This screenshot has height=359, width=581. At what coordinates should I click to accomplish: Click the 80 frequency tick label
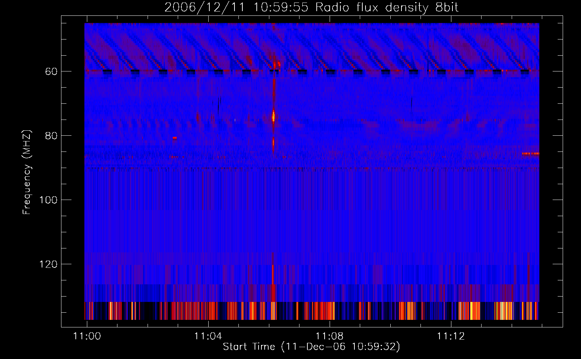[51, 136]
